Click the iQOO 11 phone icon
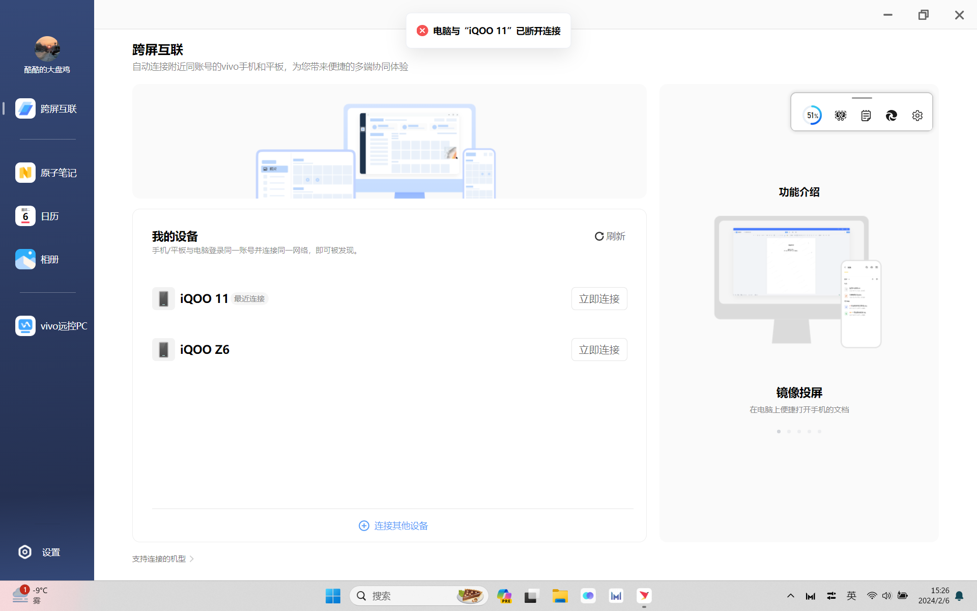This screenshot has width=977, height=611. [163, 299]
